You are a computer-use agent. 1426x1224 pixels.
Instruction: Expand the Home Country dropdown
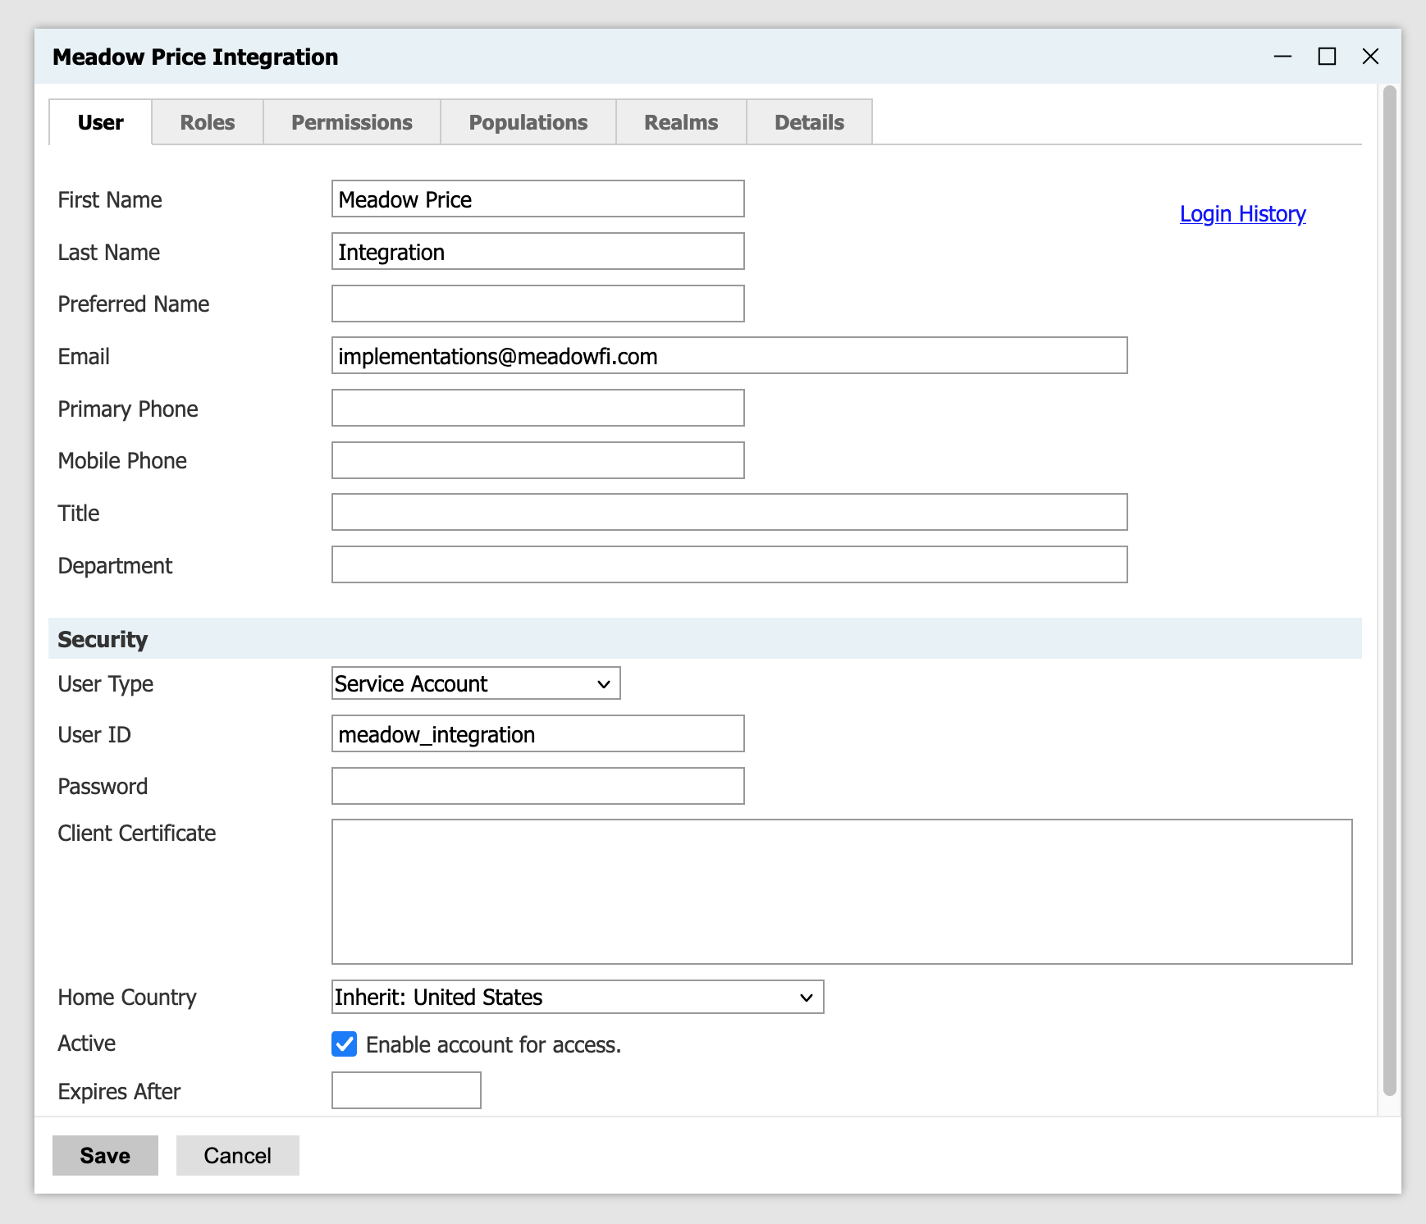(x=578, y=997)
